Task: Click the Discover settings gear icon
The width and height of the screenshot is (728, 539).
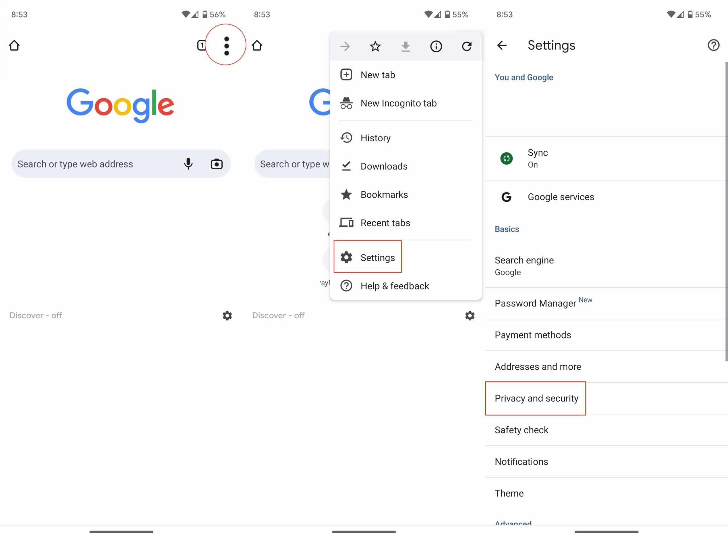Action: pos(226,315)
